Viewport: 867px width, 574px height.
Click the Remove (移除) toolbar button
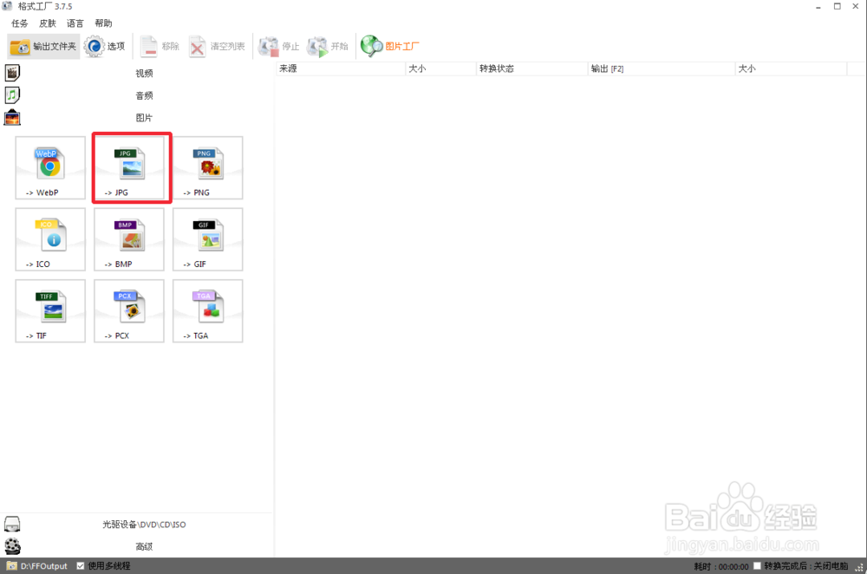160,47
